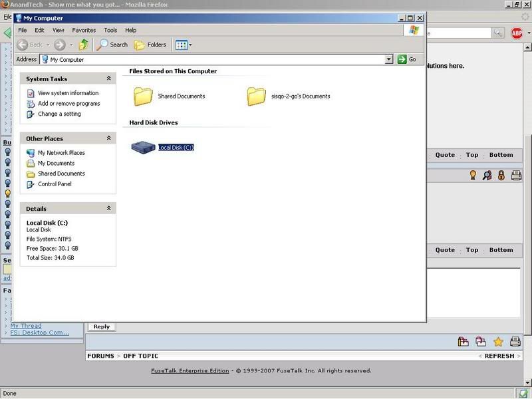Open My Documents in Other Places

click(56, 163)
